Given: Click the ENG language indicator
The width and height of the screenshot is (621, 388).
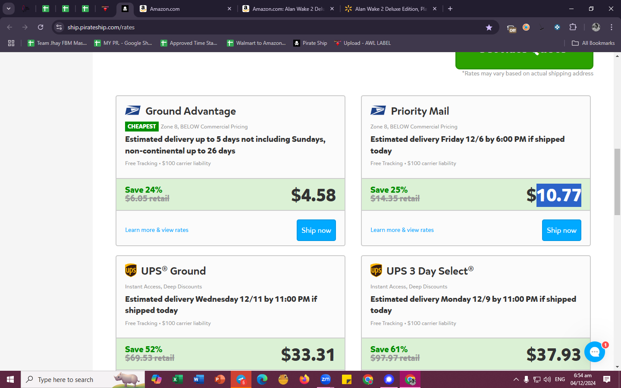Looking at the screenshot, I should click(560, 379).
